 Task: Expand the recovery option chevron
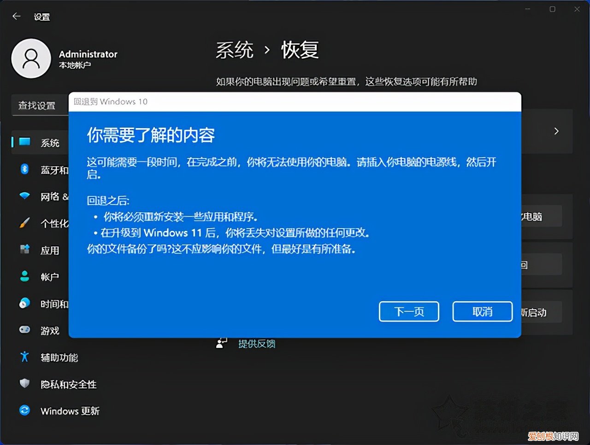[x=556, y=131]
